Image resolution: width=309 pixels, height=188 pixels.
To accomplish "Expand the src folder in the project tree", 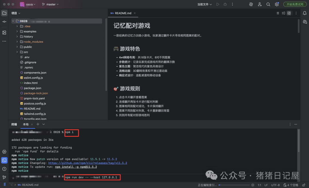I will click(17, 52).
